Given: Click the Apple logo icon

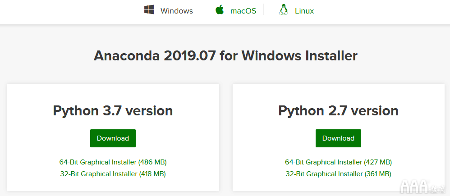Looking at the screenshot, I should click(x=220, y=9).
